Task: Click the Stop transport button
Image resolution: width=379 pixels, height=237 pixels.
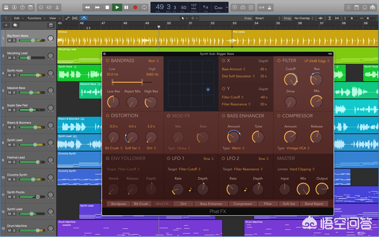Action: click(107, 7)
